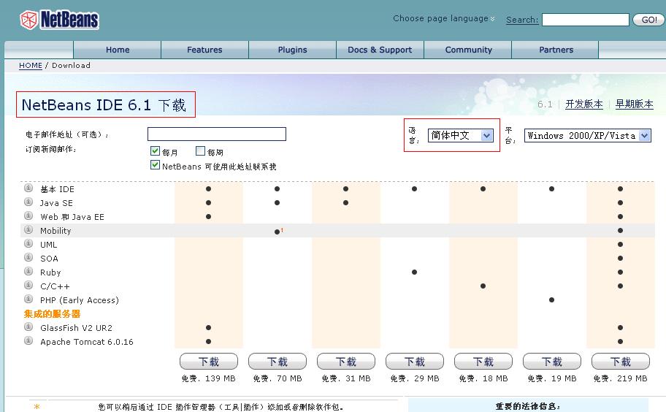Image resolution: width=666 pixels, height=412 pixels.
Task: Click the NetBeans IDE 6.1 下载 heading
Action: (x=104, y=105)
